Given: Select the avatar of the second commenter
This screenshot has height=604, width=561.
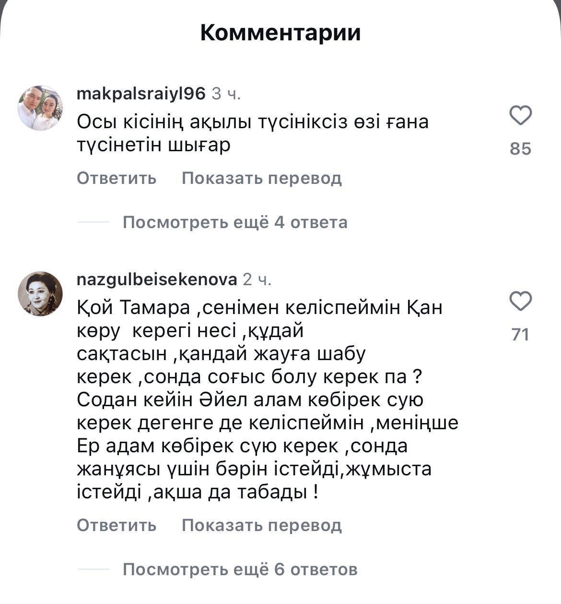Looking at the screenshot, I should pyautogui.click(x=41, y=294).
